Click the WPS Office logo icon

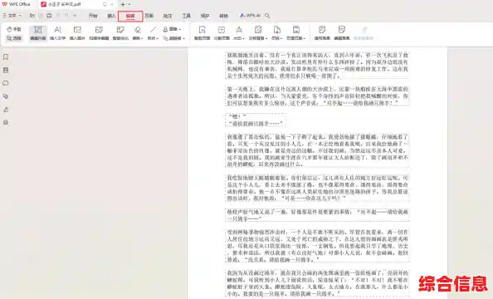pyautogui.click(x=4, y=4)
